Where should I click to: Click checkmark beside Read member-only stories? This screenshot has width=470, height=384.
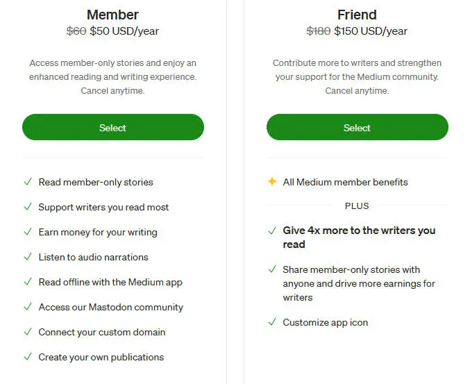coord(28,182)
